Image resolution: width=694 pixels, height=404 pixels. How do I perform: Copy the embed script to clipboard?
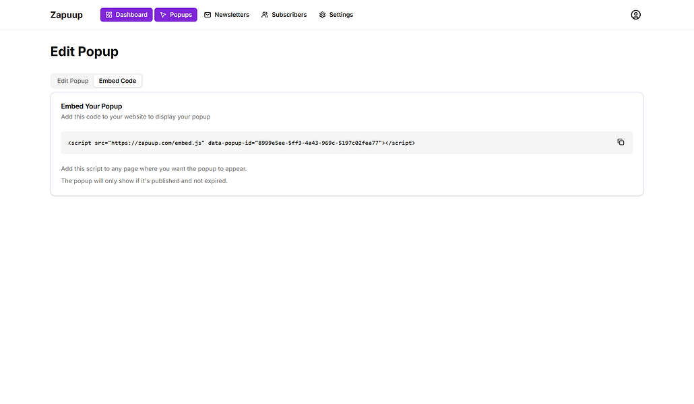tap(621, 142)
